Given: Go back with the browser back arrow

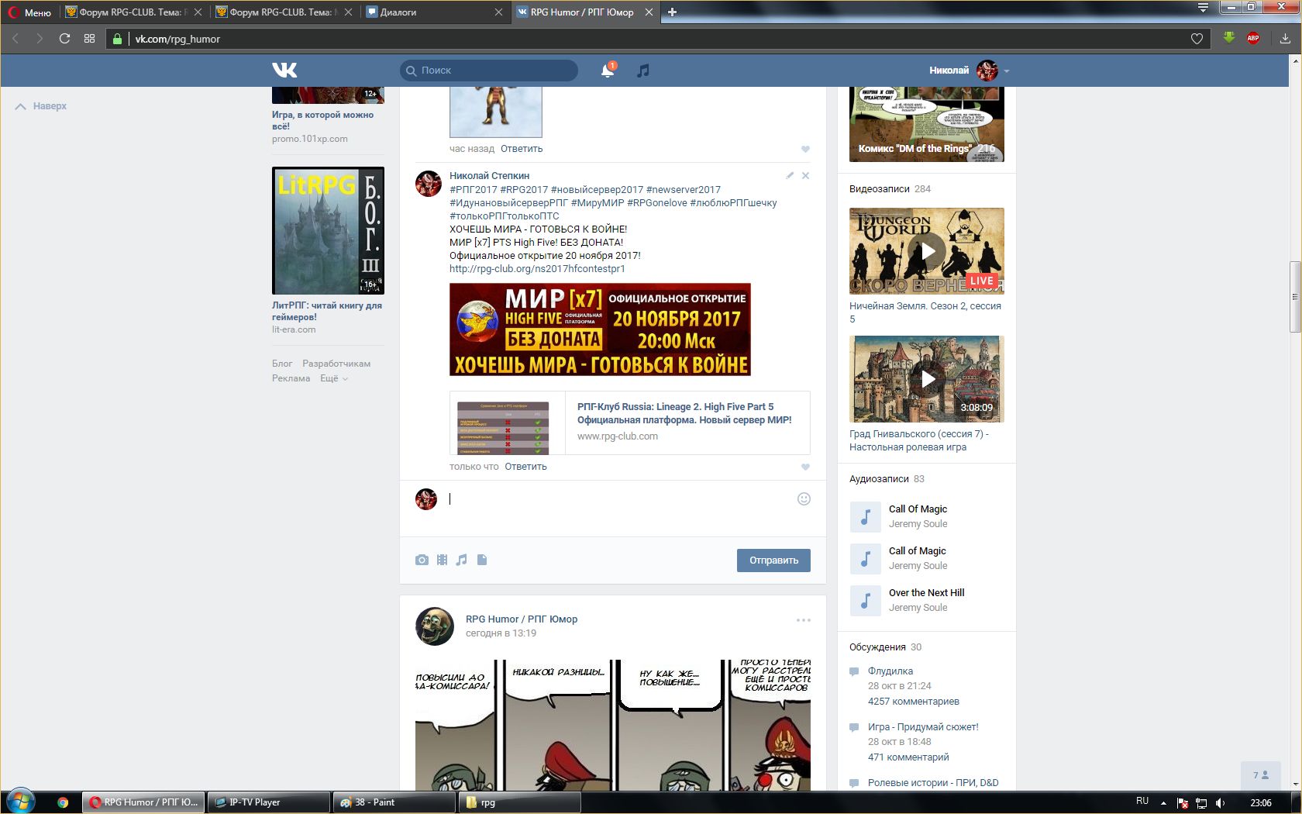Looking at the screenshot, I should [x=15, y=39].
